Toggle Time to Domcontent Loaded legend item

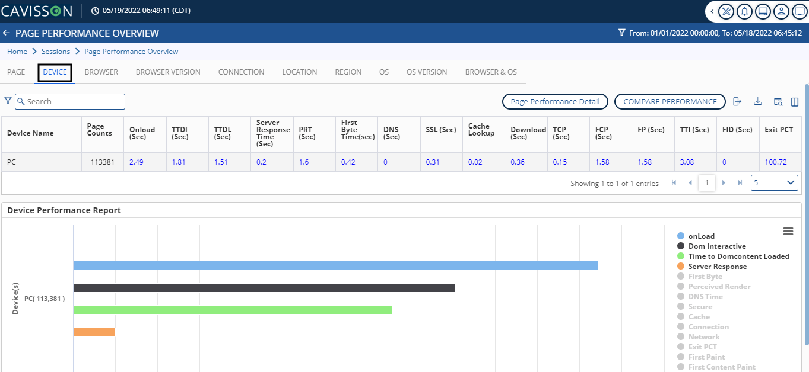[x=733, y=256]
